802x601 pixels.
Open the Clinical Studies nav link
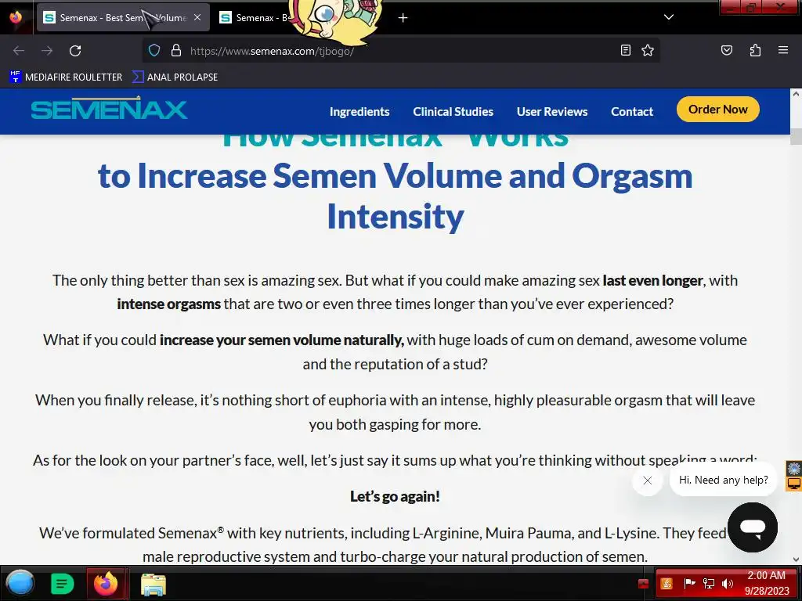pyautogui.click(x=453, y=111)
